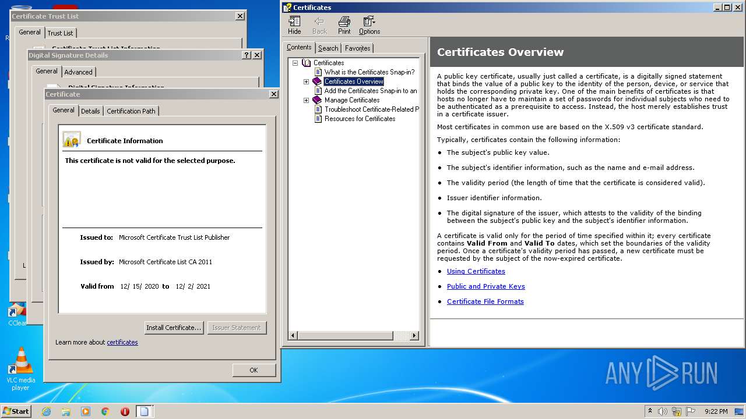Launch Windows Media Player from taskbar
The width and height of the screenshot is (746, 419).
(x=86, y=411)
